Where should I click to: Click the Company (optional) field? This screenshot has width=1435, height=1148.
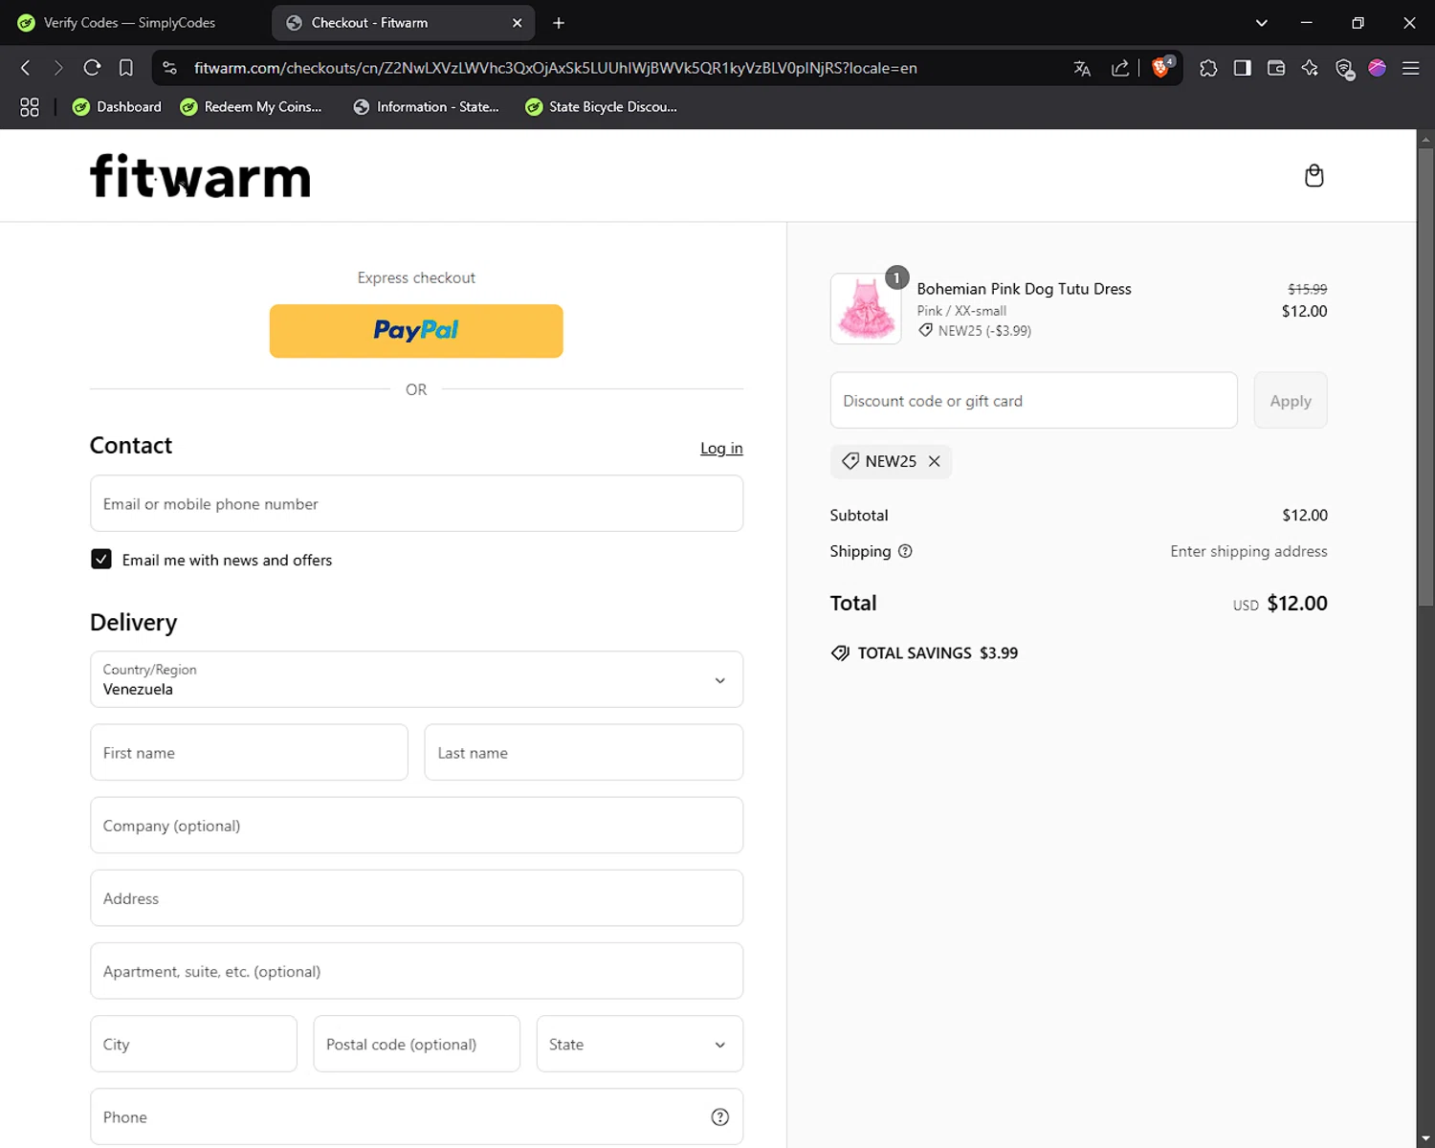pos(416,825)
